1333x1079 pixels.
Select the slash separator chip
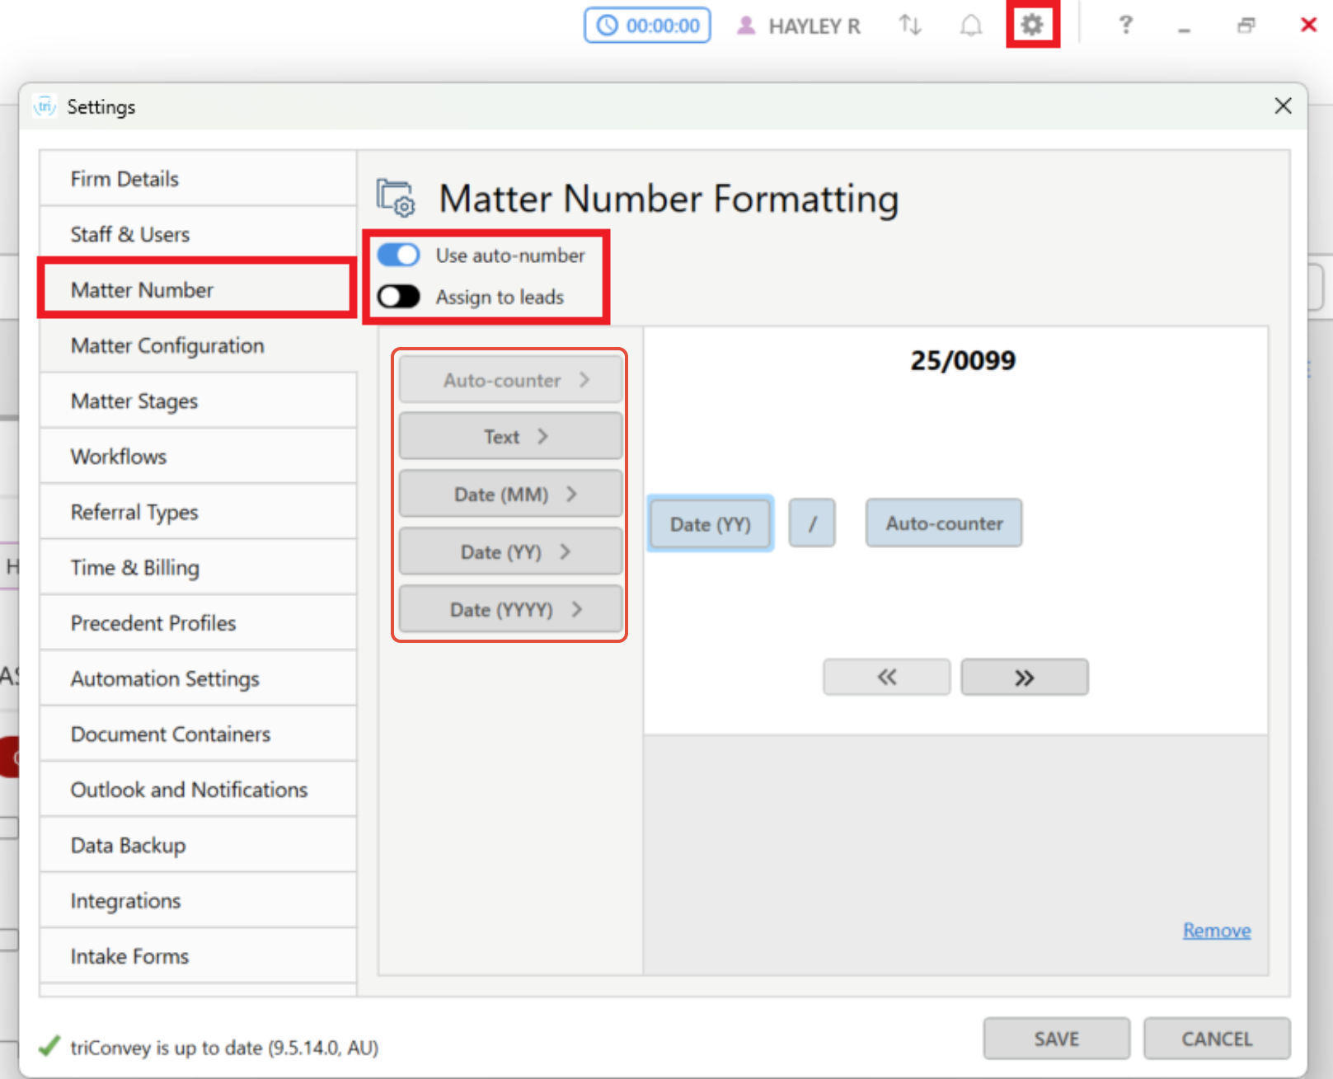pos(812,523)
